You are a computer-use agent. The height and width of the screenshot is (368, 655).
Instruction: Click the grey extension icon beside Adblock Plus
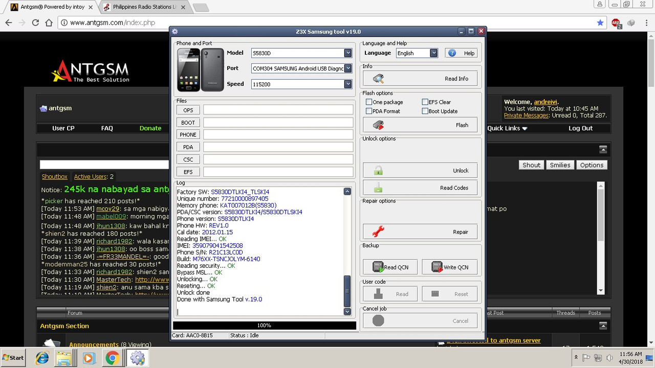coord(631,22)
